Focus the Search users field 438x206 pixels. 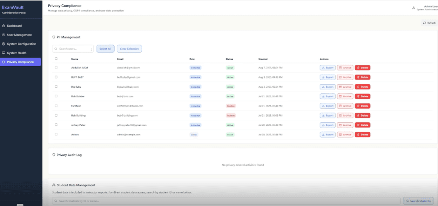coord(73,49)
